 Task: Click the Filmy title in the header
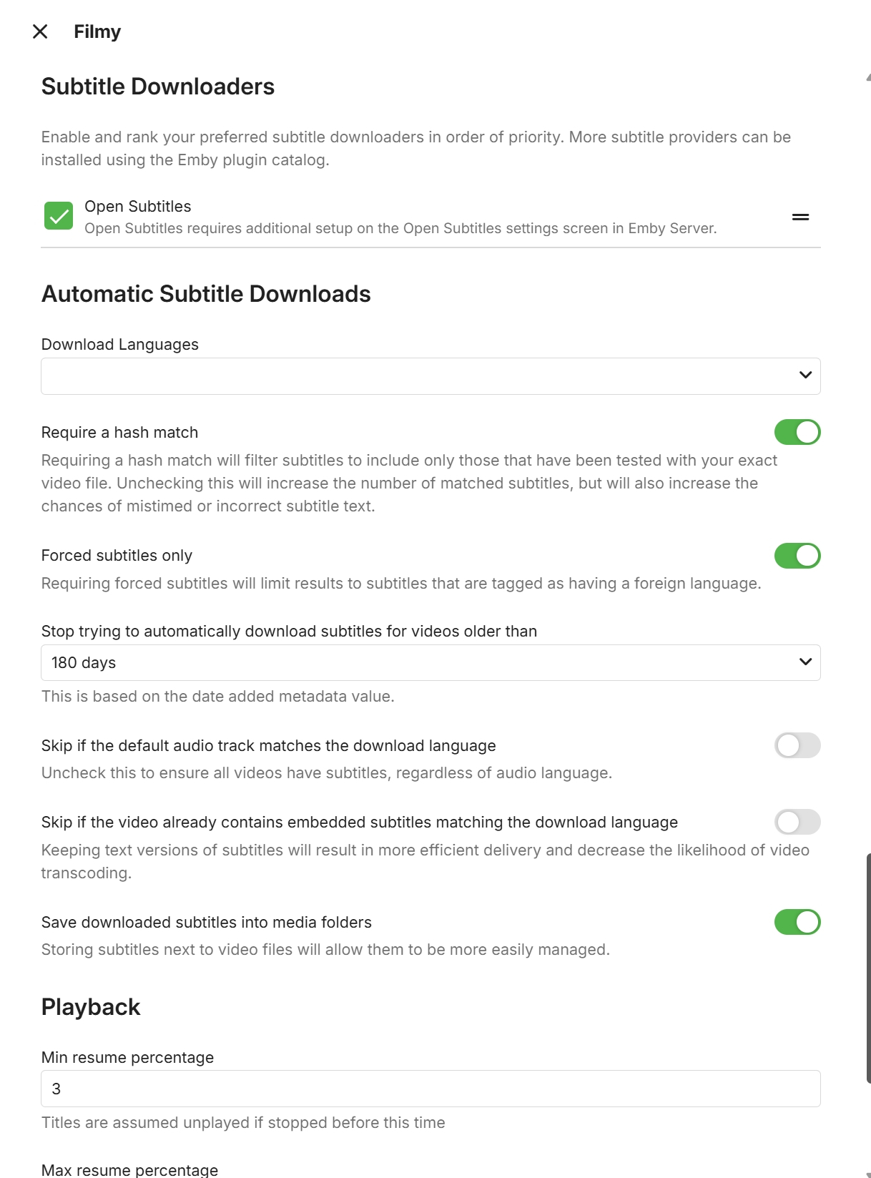point(97,31)
